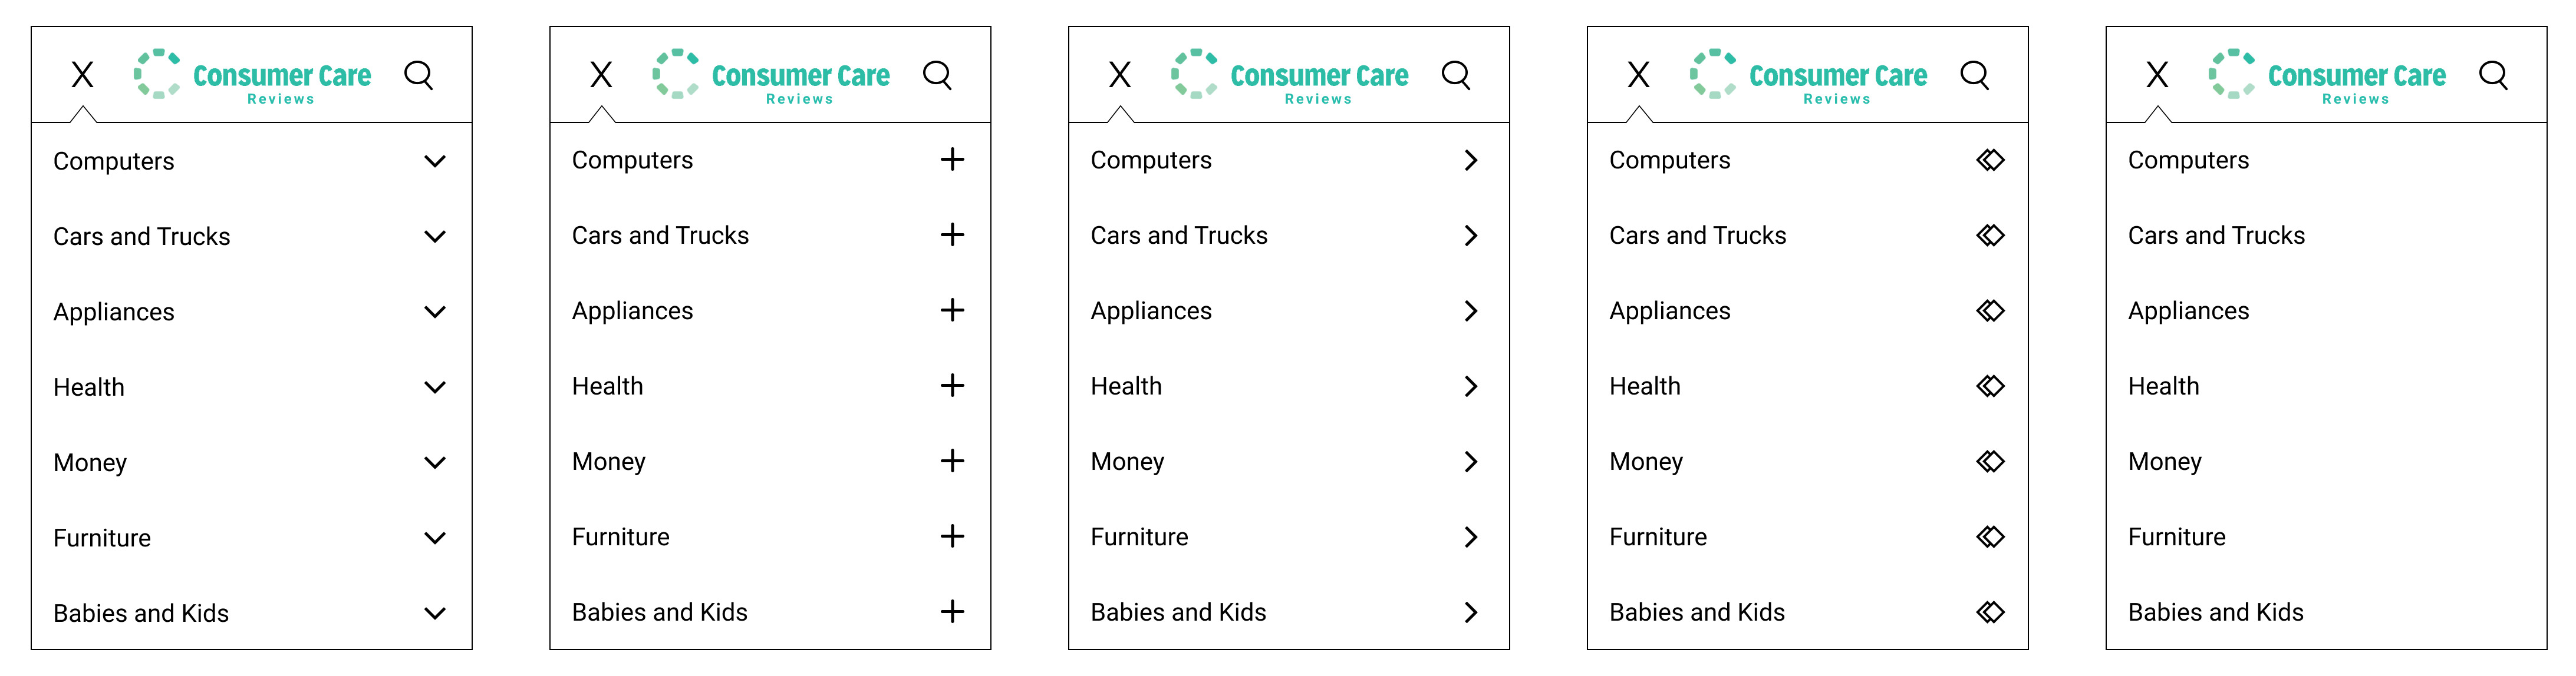This screenshot has height=676, width=2576.
Task: Click the search icon in the right-chevron menu panel
Action: click(1456, 75)
